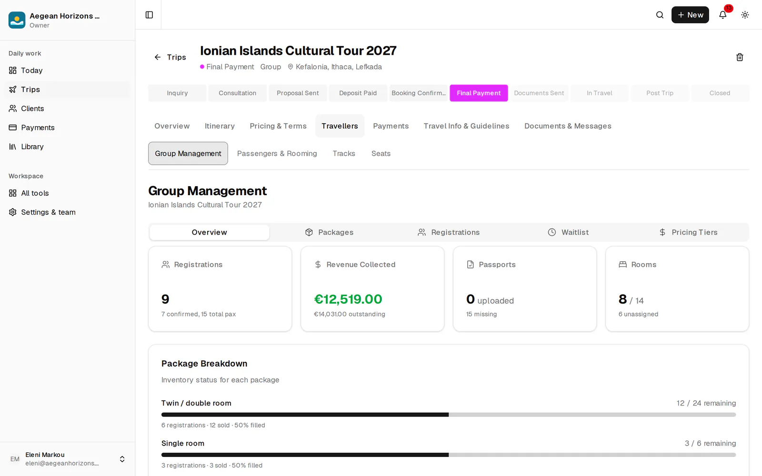Switch to the Pricing & Terms tab

(278, 126)
